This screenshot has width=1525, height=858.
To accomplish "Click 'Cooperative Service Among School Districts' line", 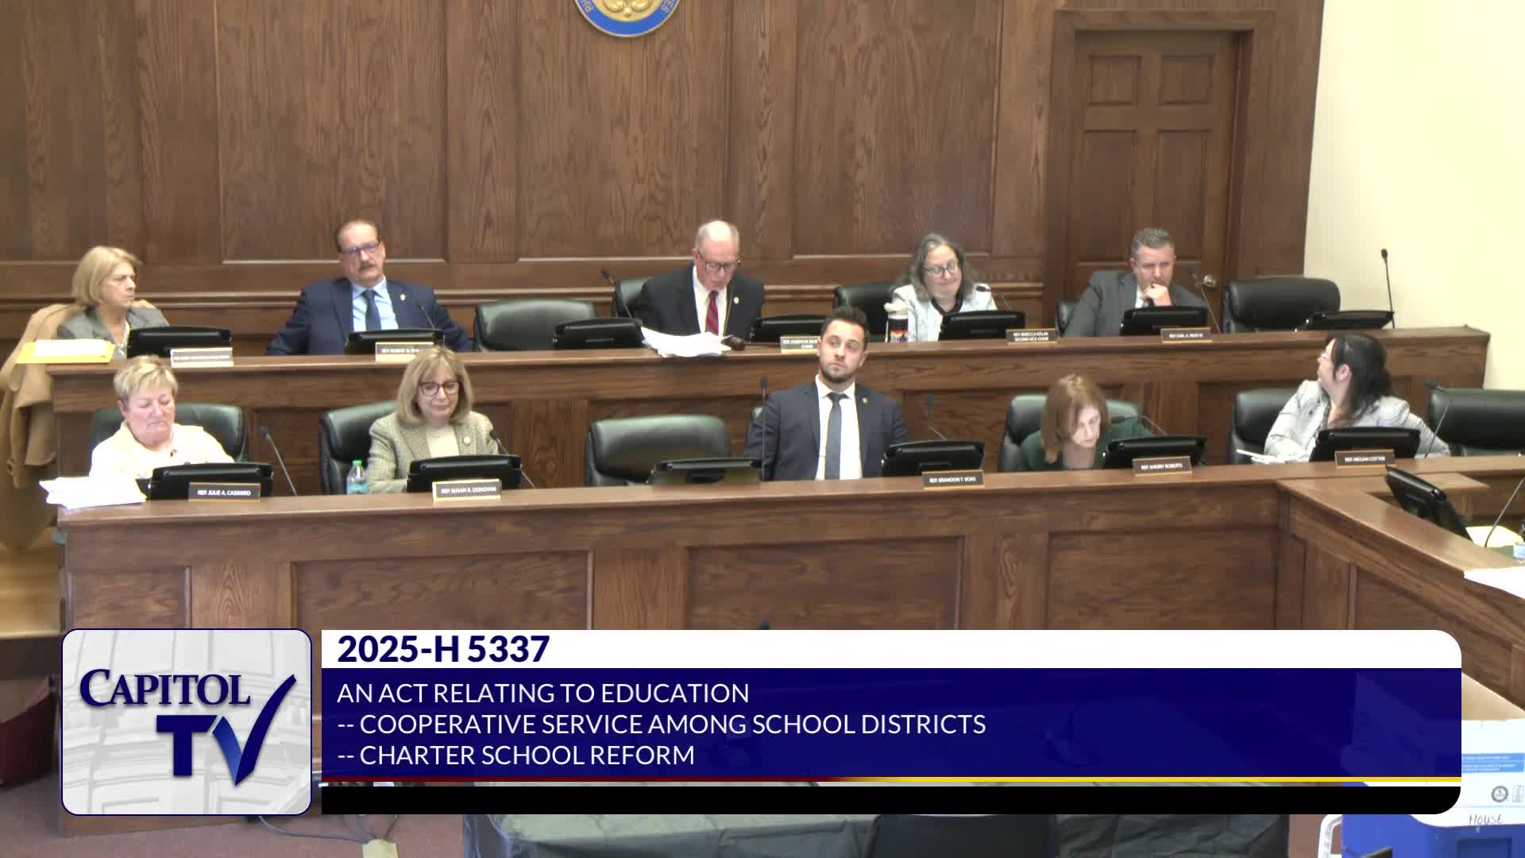I will click(661, 724).
